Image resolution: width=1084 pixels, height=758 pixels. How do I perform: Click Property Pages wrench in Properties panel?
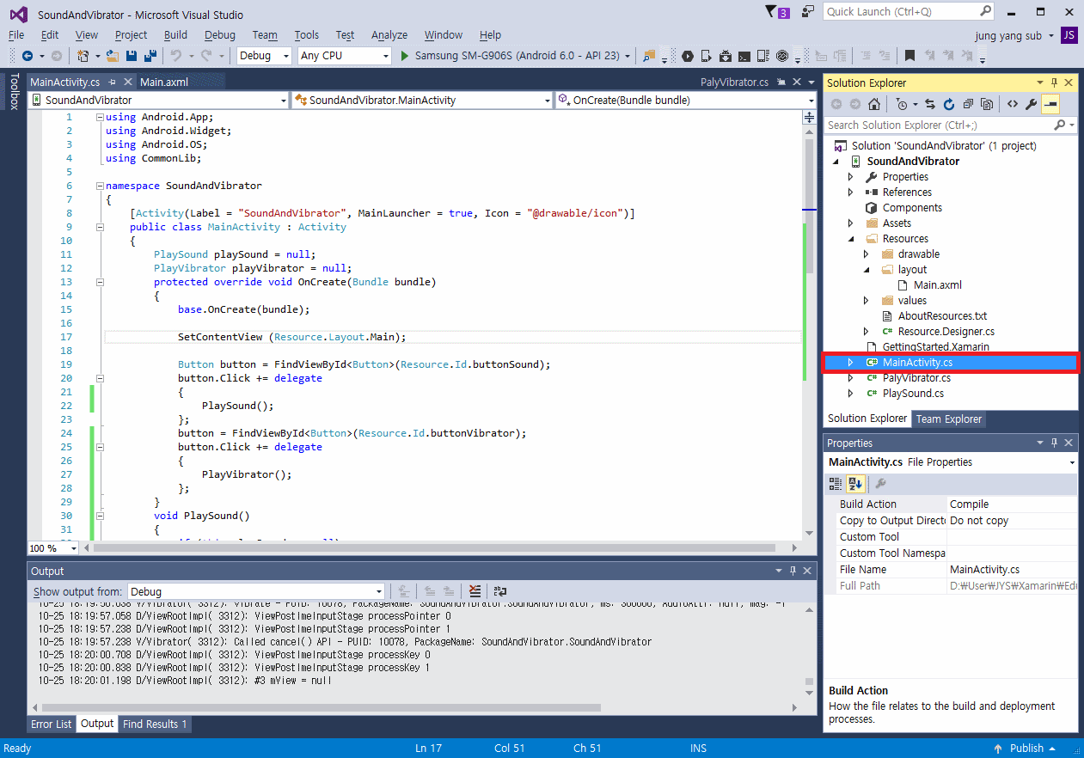click(x=880, y=484)
